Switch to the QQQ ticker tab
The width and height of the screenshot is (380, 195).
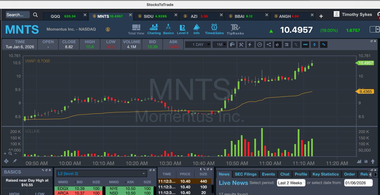click(x=65, y=16)
